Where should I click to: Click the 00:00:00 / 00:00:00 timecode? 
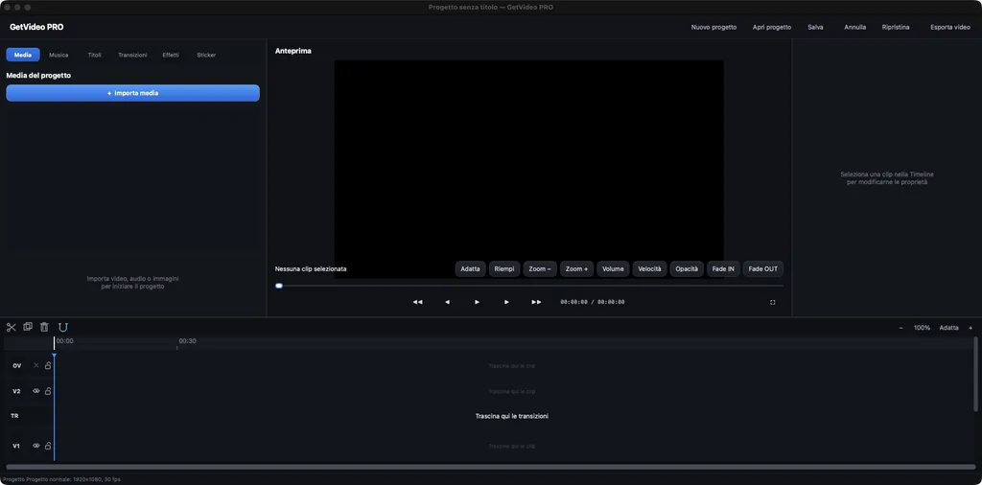pos(593,302)
